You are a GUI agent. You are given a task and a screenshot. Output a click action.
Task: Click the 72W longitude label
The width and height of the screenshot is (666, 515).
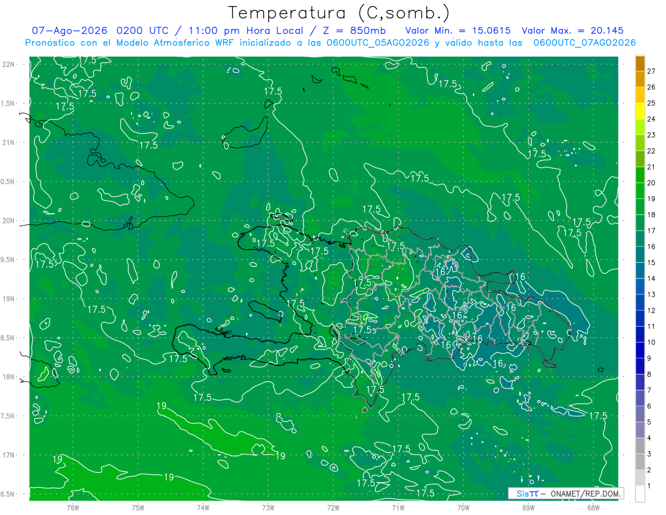(333, 507)
